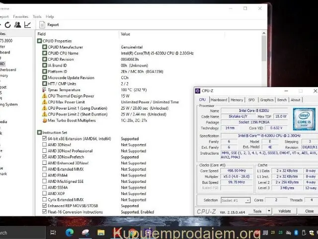Click the Value column header

[126, 34]
